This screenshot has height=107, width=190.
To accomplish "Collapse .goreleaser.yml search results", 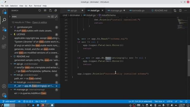I will 11,27.
